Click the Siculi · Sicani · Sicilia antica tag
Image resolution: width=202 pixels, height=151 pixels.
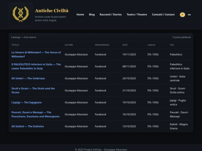click(178, 90)
